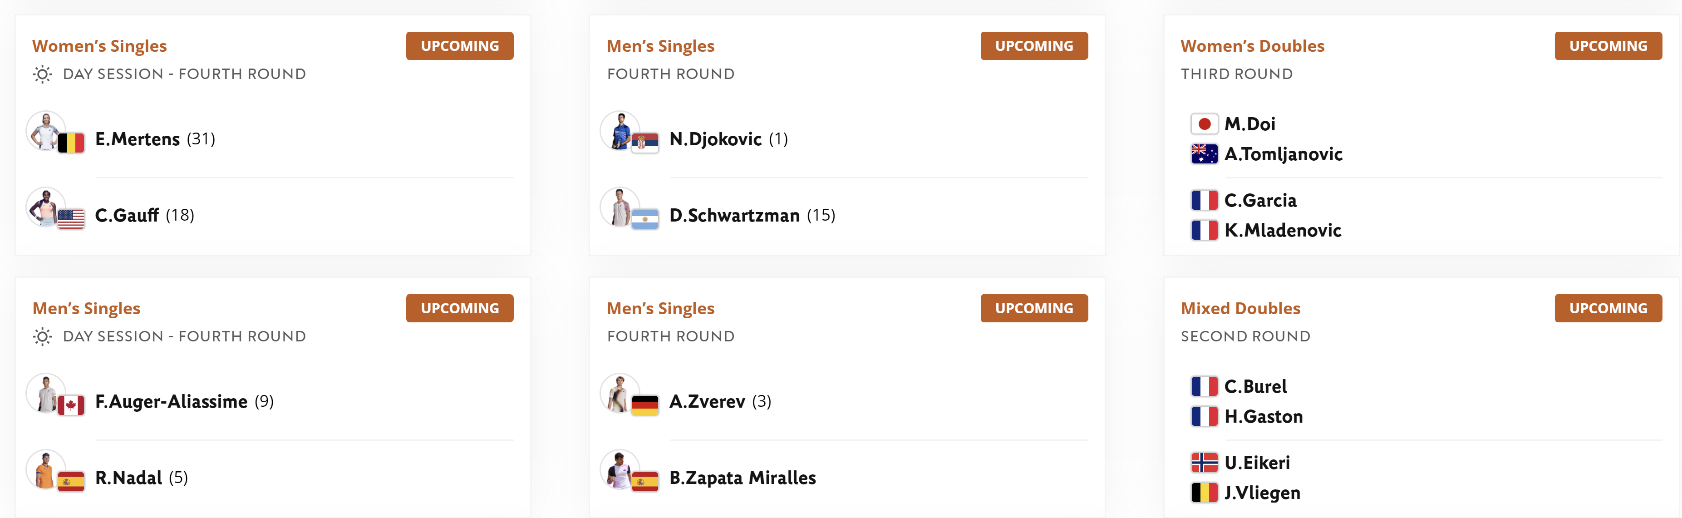Click the Belgium flag beside J.Vliegen
The width and height of the screenshot is (1682, 518).
[x=1204, y=493]
